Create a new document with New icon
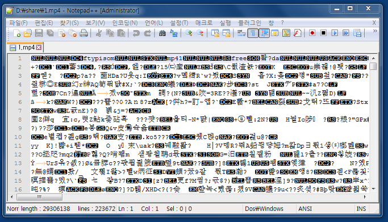Viewport: 388px width, 222px height. click(x=16, y=33)
